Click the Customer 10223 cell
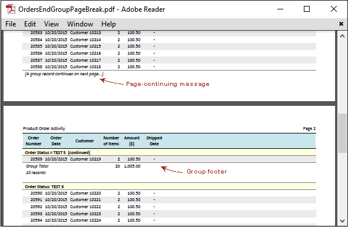The width and height of the screenshot is (348, 227). click(85, 214)
